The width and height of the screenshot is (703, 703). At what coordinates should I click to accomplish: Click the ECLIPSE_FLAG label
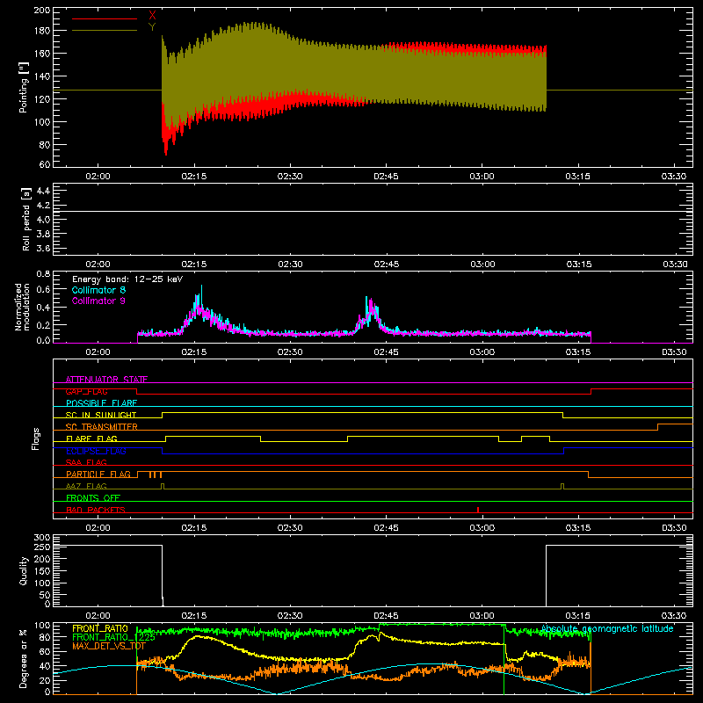tap(96, 451)
